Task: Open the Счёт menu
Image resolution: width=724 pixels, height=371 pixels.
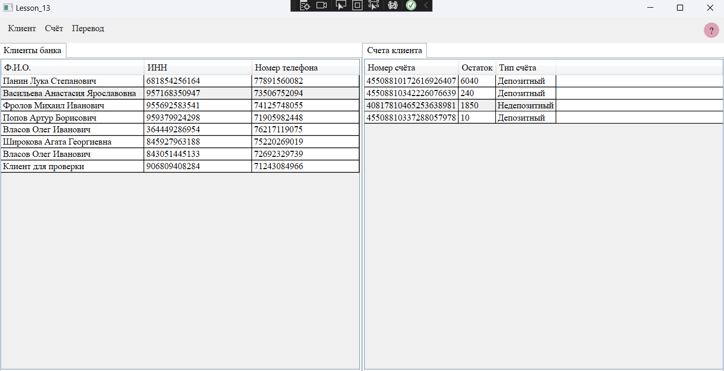Action: click(x=54, y=29)
